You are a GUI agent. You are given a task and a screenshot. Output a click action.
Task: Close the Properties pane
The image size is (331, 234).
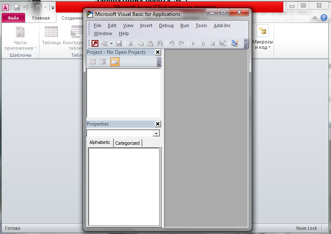158,124
